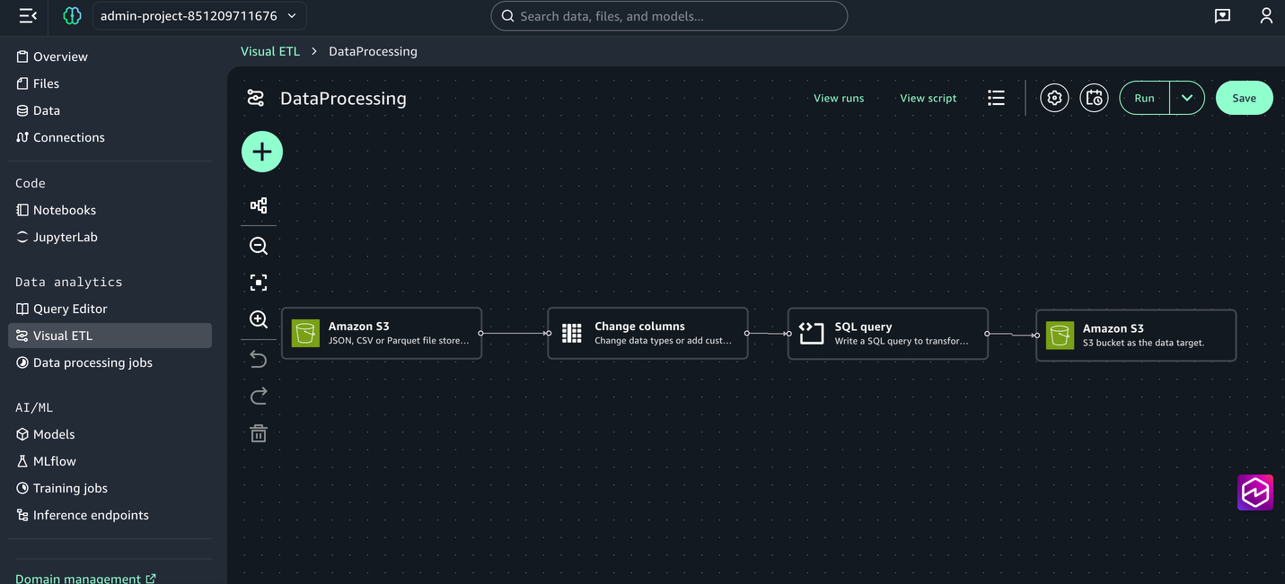
Task: Select the SQL query node
Action: coord(888,334)
